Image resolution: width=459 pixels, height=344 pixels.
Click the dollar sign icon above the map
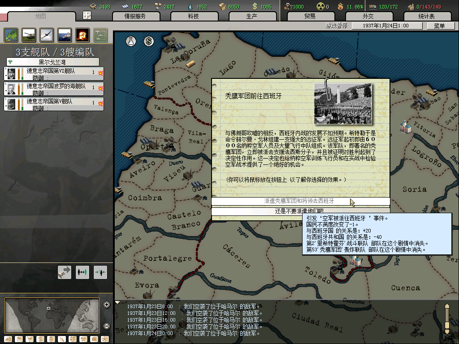click(149, 41)
